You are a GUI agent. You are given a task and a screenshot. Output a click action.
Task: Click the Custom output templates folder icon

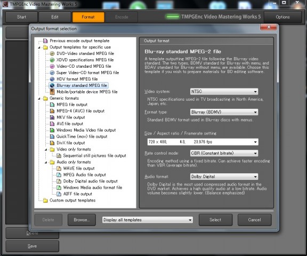[x=45, y=201]
